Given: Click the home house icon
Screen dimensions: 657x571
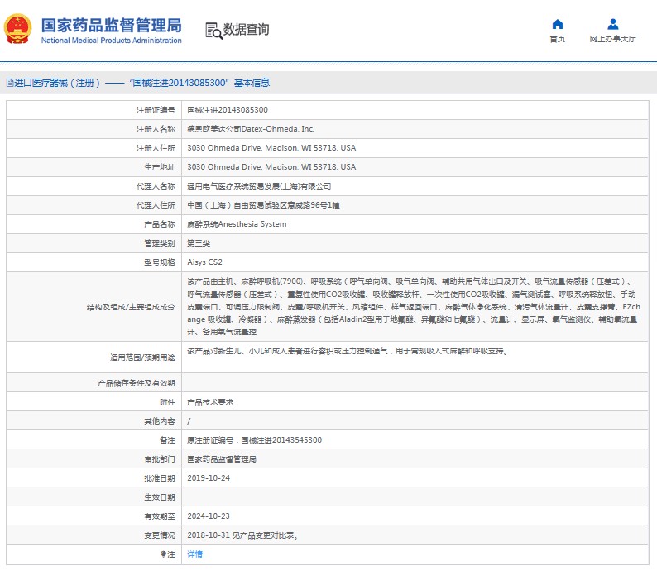Looking at the screenshot, I should pyautogui.click(x=557, y=24).
